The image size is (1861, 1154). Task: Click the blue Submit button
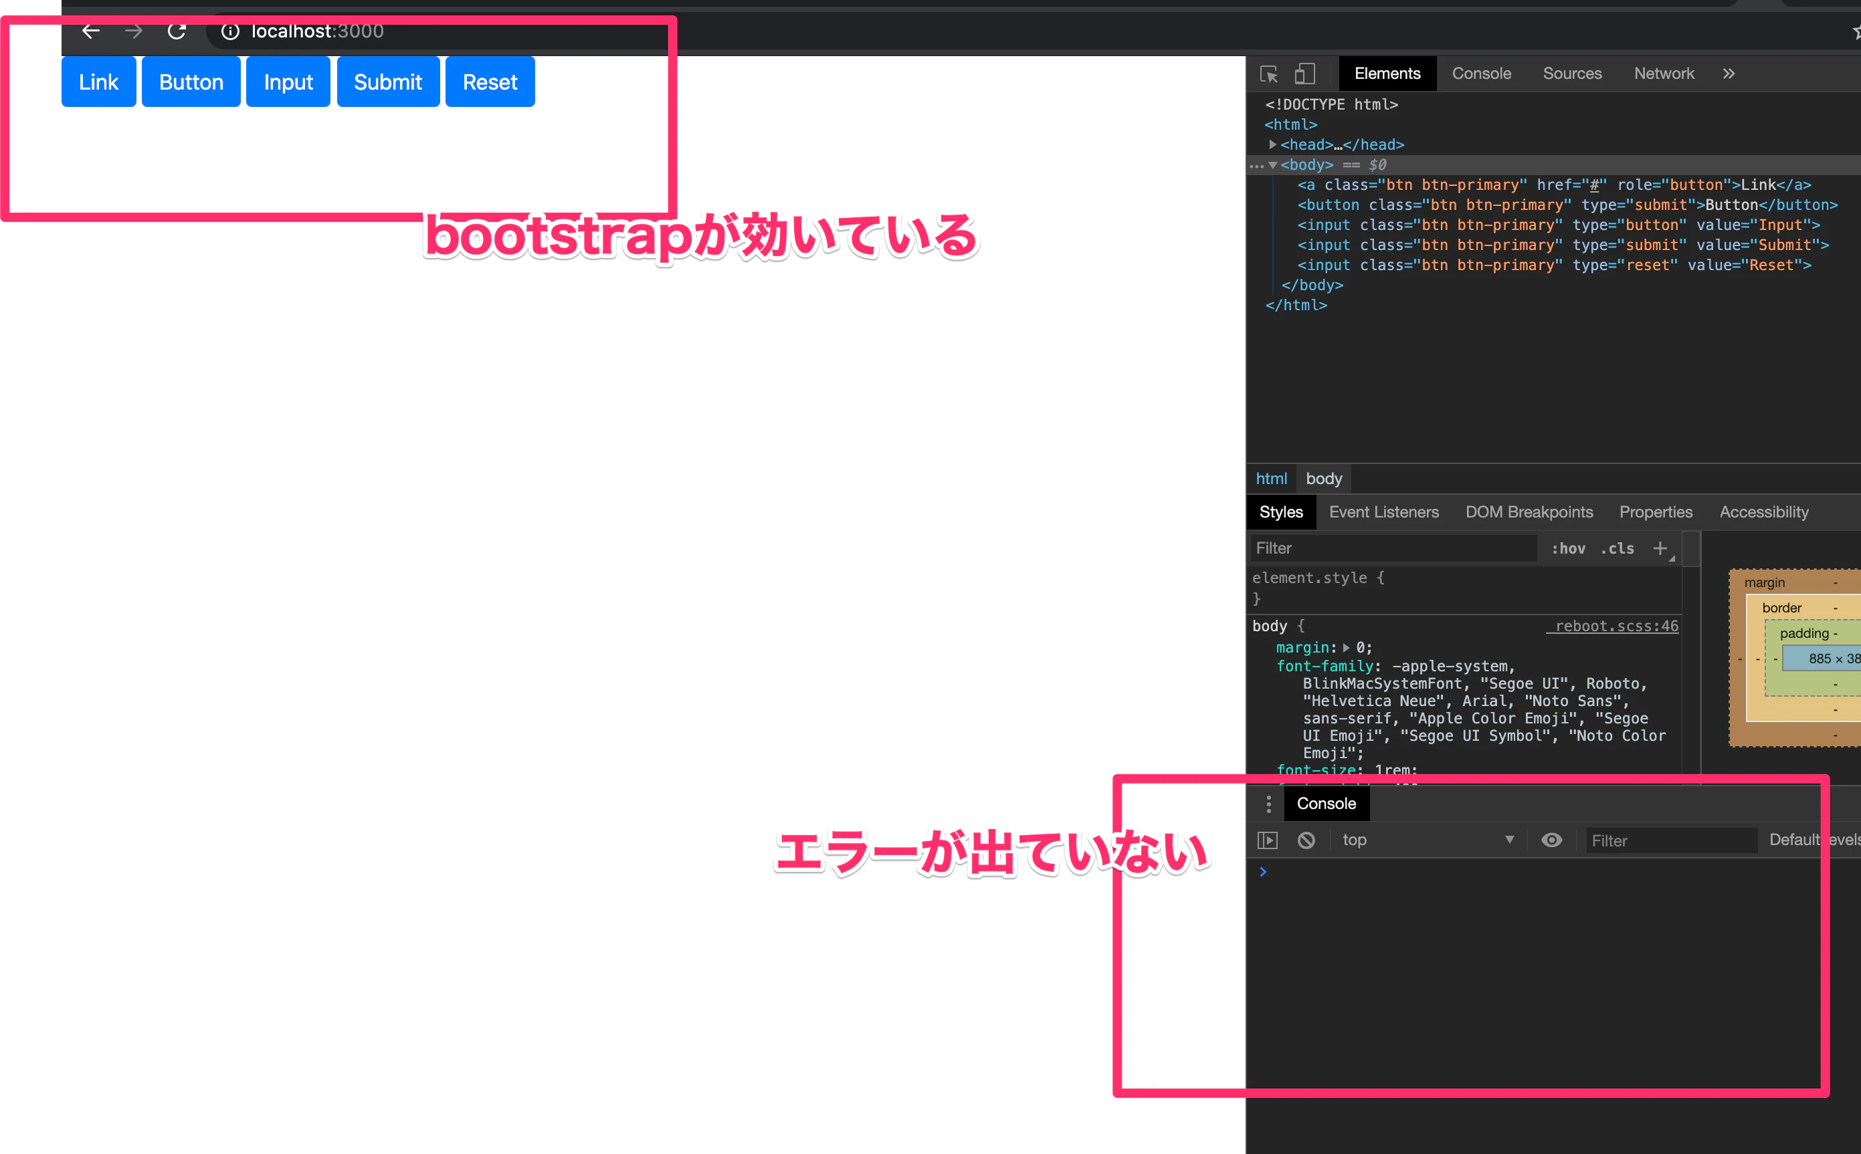tap(388, 82)
